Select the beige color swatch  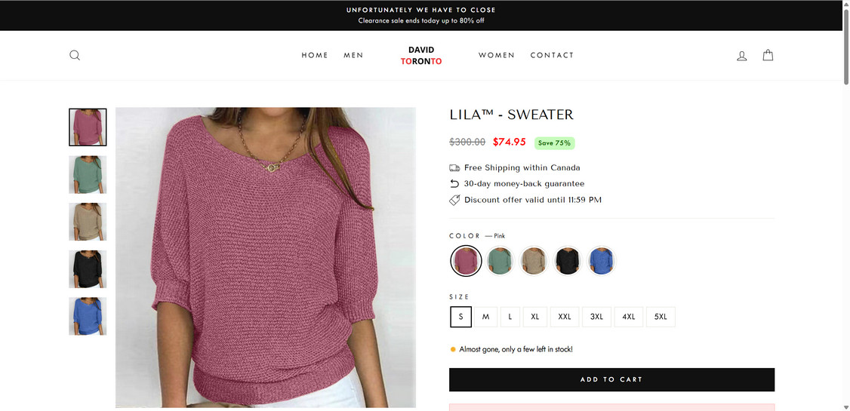coord(534,261)
